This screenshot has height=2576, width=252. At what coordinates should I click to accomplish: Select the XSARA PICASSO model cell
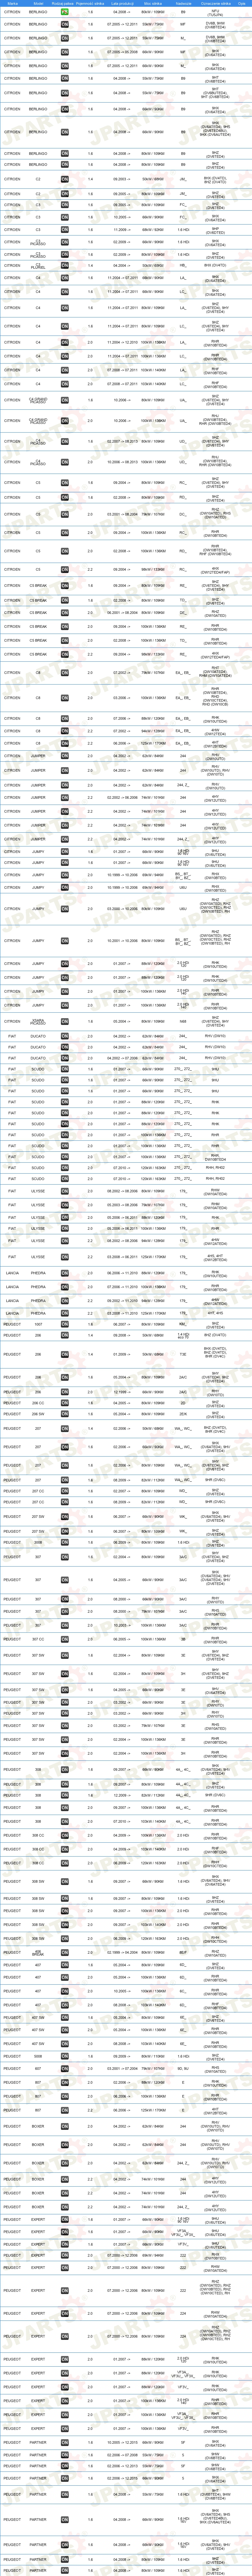point(38,1021)
